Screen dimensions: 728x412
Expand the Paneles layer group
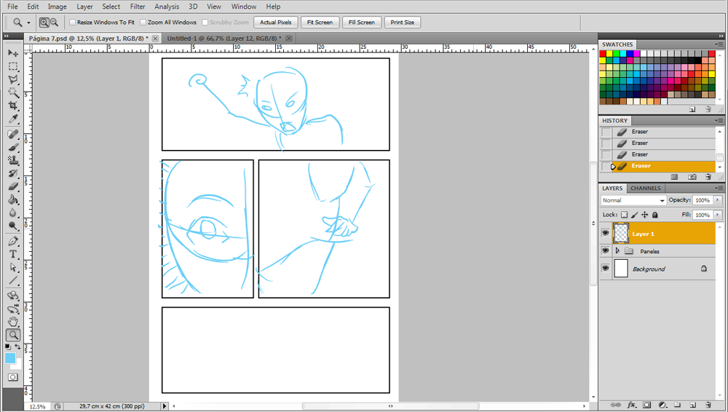tap(617, 251)
